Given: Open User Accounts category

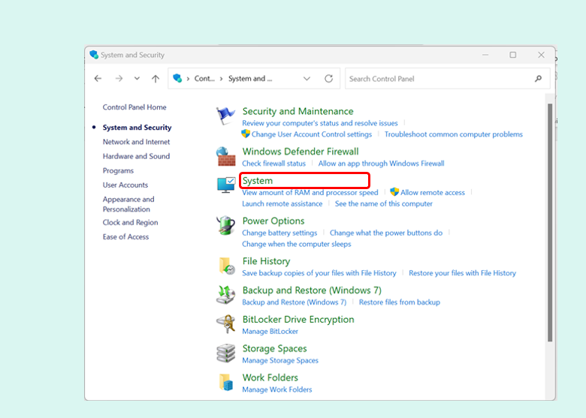Looking at the screenshot, I should tap(125, 185).
